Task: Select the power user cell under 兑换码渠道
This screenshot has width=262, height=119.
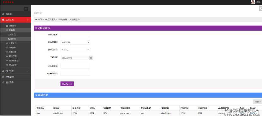Action: tap(125, 113)
